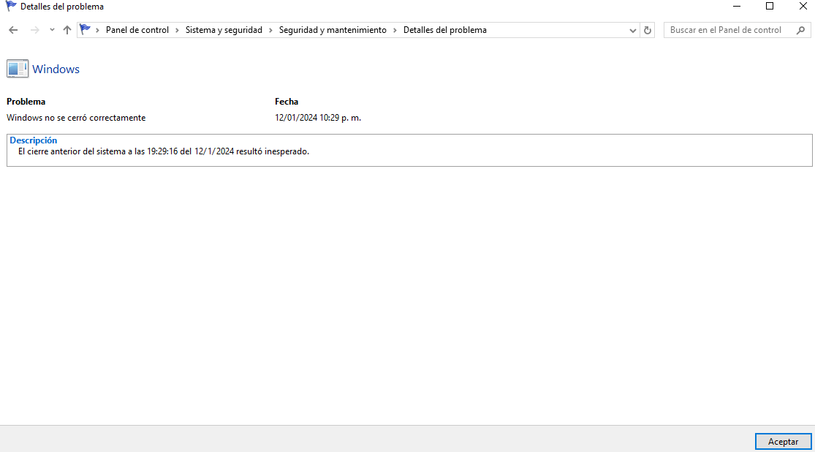Image resolution: width=815 pixels, height=452 pixels.
Task: Select the date '12/01/2024 10:29 p. m.'
Action: coord(318,118)
